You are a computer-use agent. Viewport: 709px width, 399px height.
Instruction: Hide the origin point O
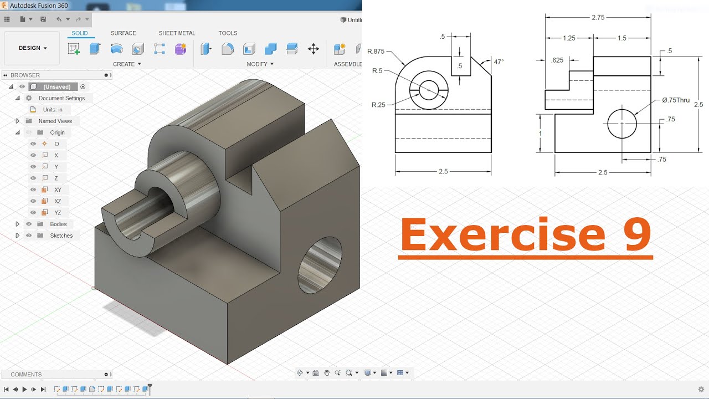(33, 144)
